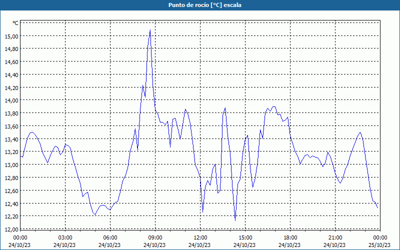Select the °C unit label on y-axis
The width and height of the screenshot is (400, 250).
pos(15,23)
